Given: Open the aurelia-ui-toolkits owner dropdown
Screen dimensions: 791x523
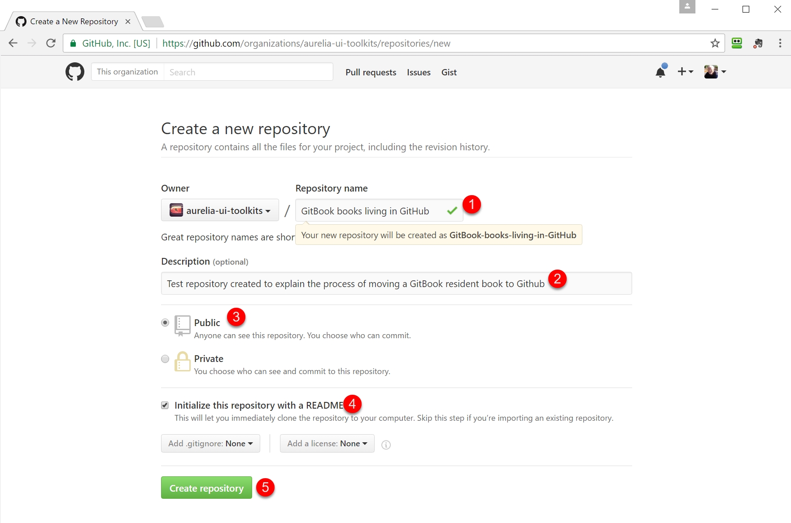Looking at the screenshot, I should [220, 210].
